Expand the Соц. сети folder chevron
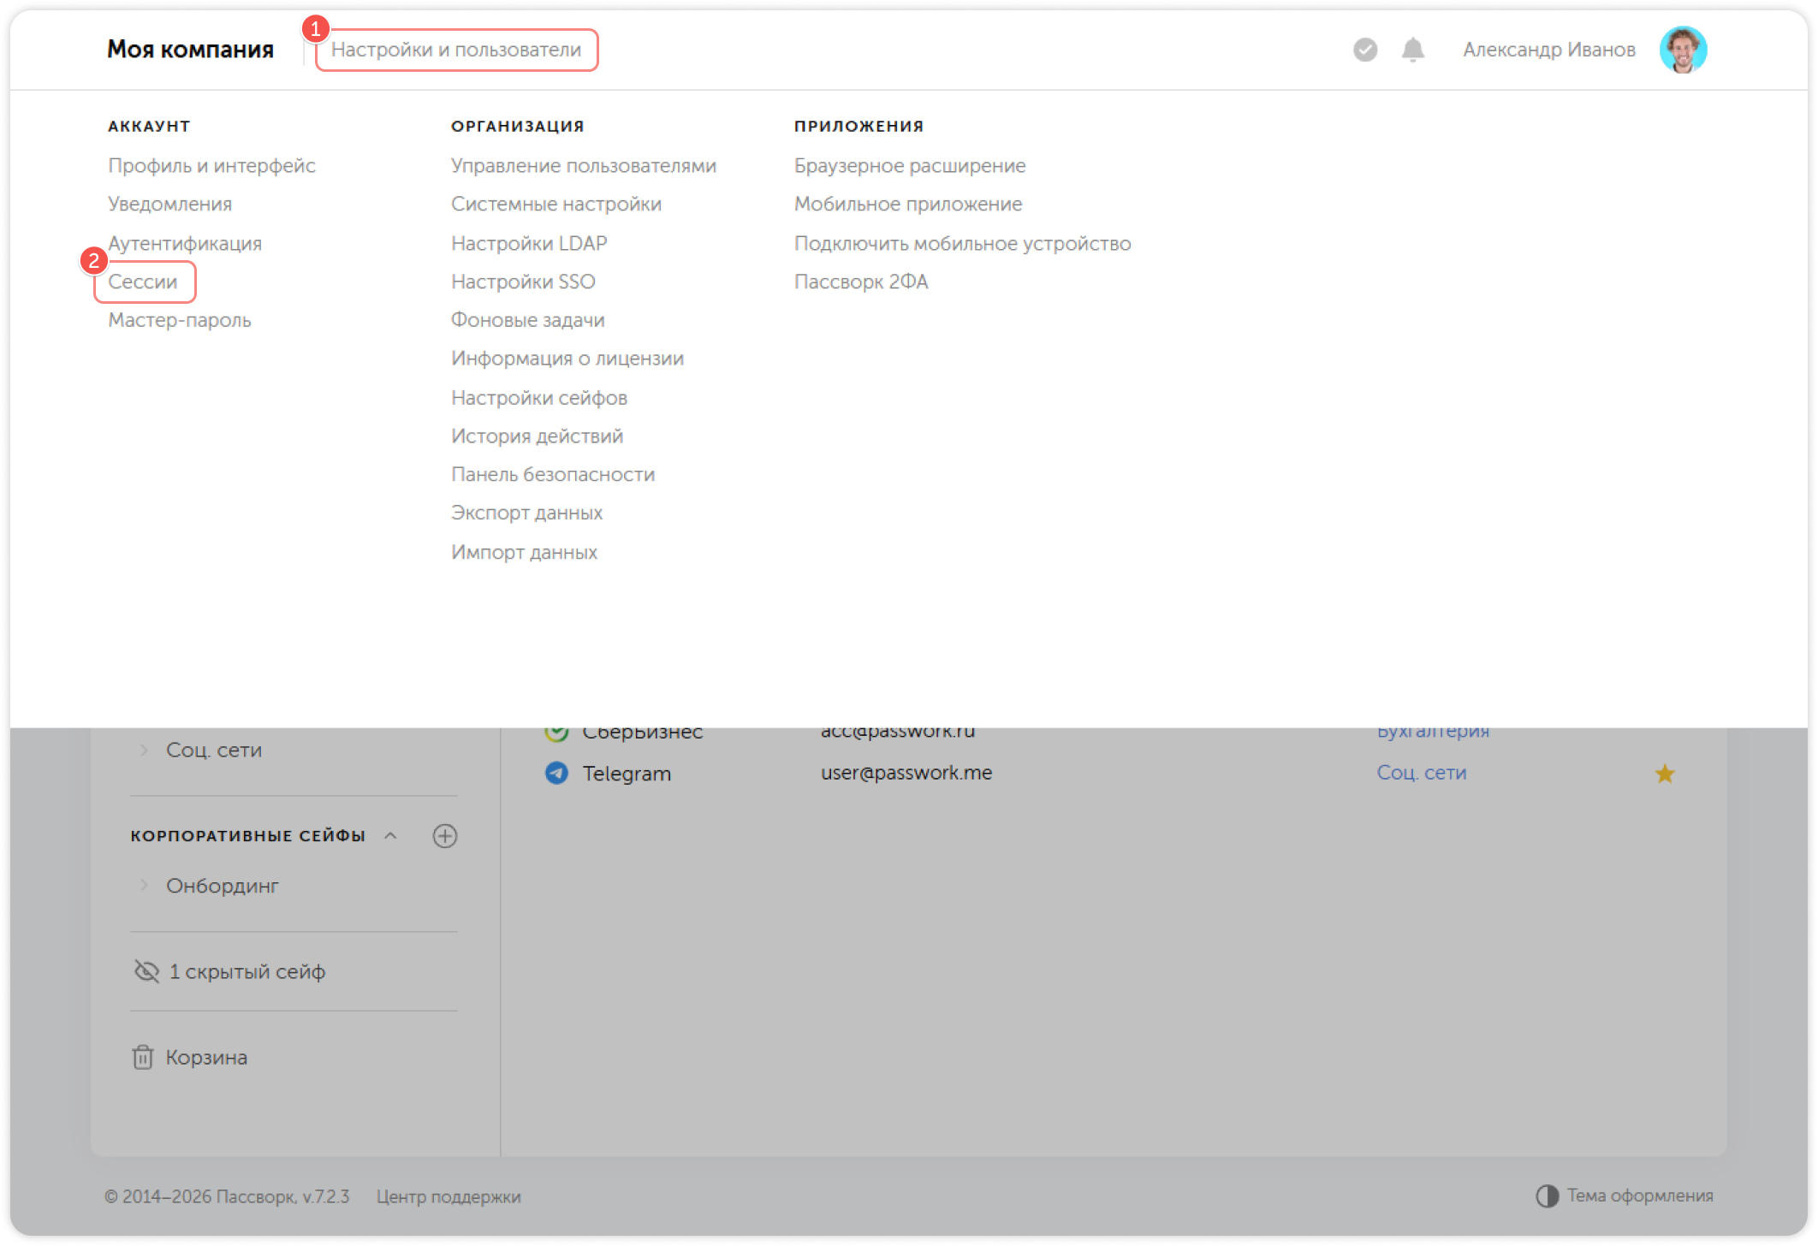 click(x=144, y=750)
